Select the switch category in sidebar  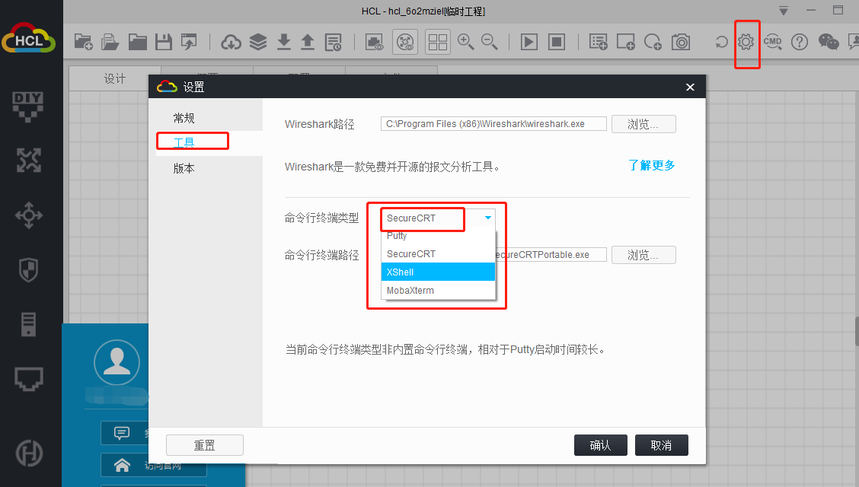[x=28, y=215]
